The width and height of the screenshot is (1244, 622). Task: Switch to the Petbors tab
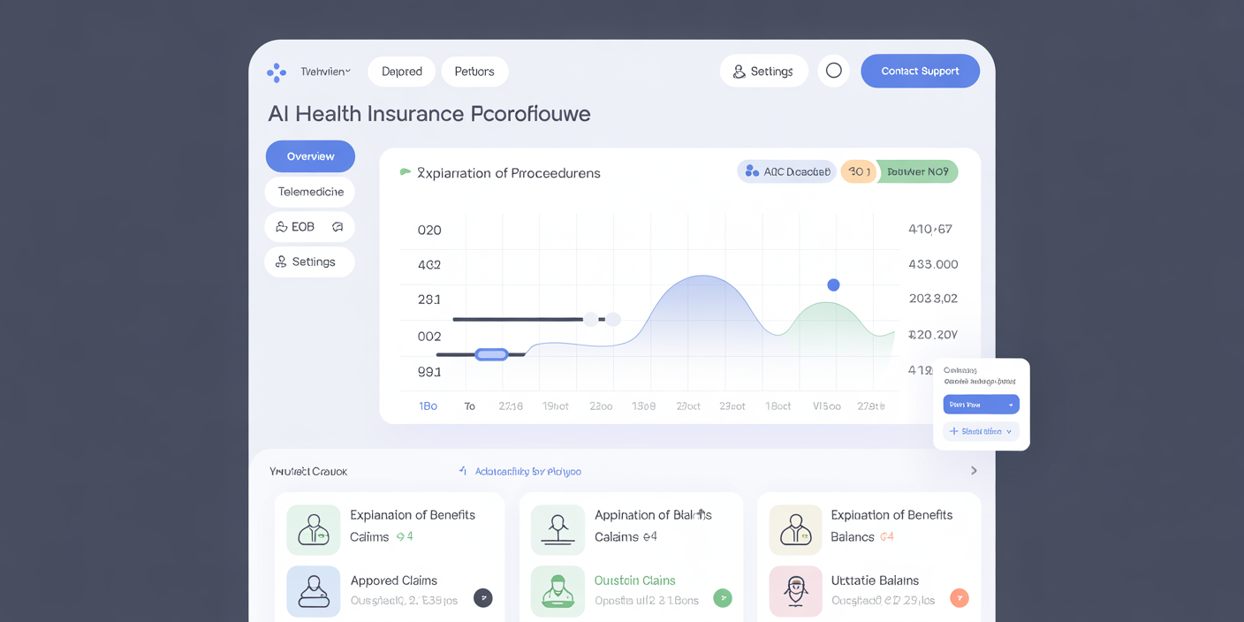[x=474, y=72]
